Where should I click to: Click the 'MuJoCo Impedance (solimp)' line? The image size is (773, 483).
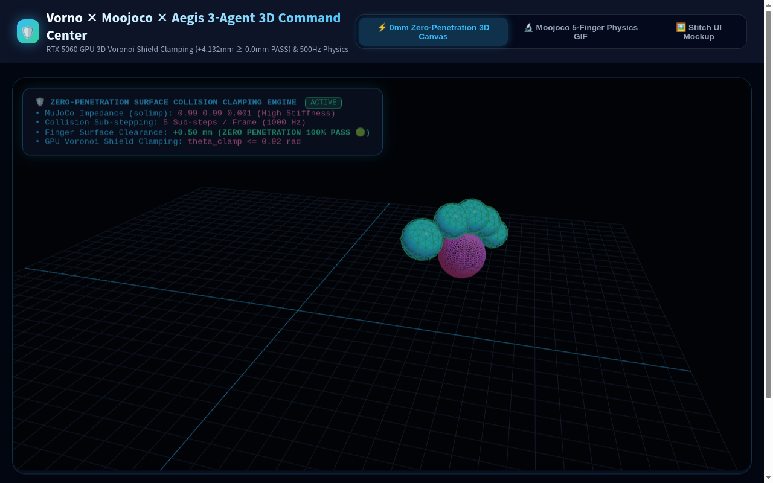[185, 114]
